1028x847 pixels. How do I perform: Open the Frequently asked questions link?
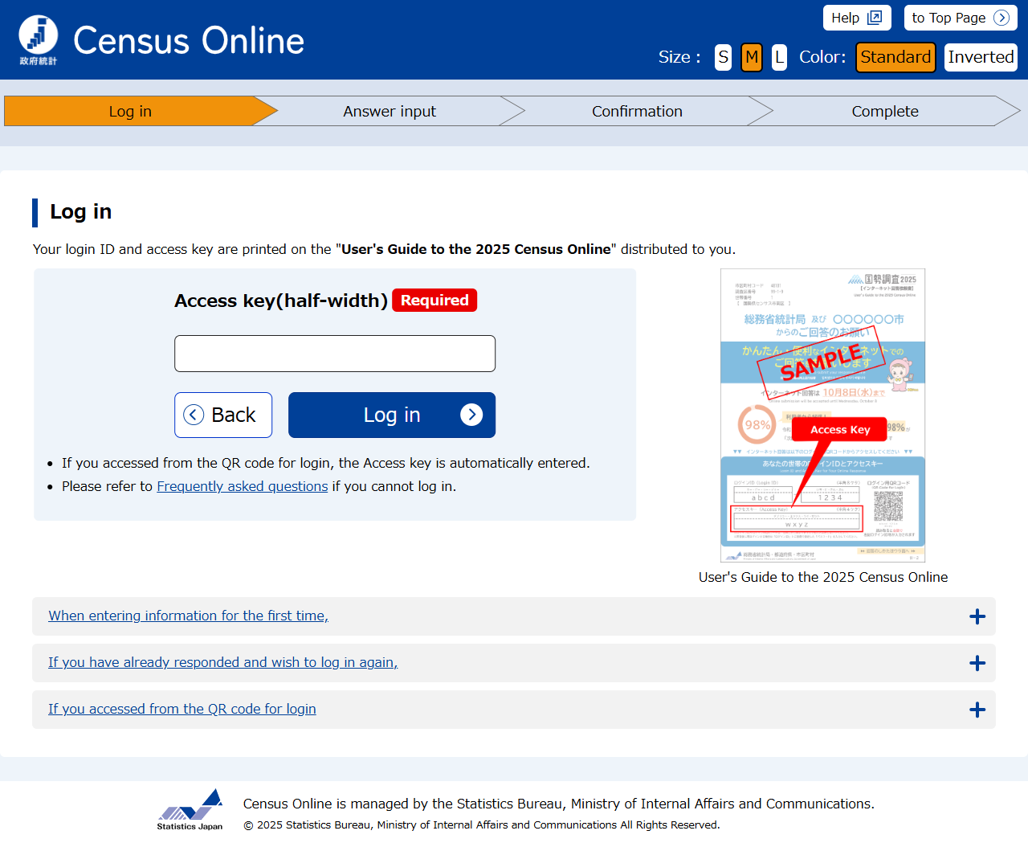[242, 486]
